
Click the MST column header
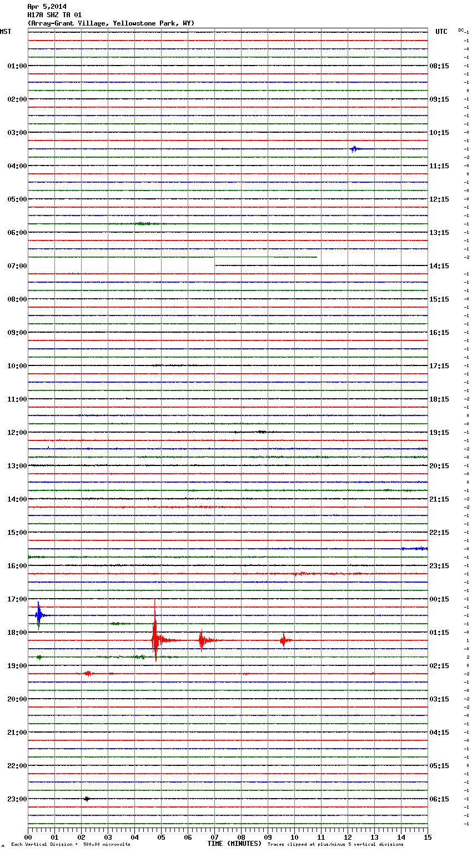coord(6,32)
